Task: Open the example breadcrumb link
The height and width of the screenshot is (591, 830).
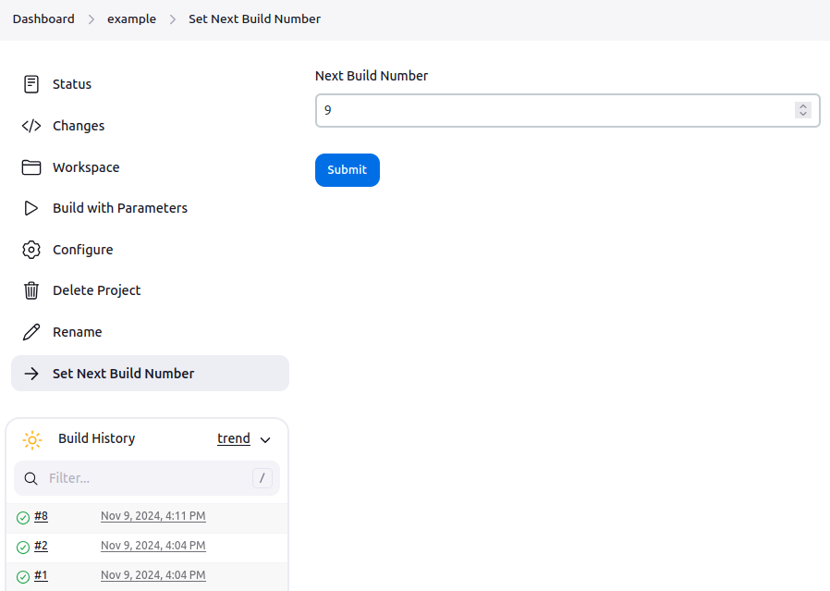Action: tap(132, 19)
